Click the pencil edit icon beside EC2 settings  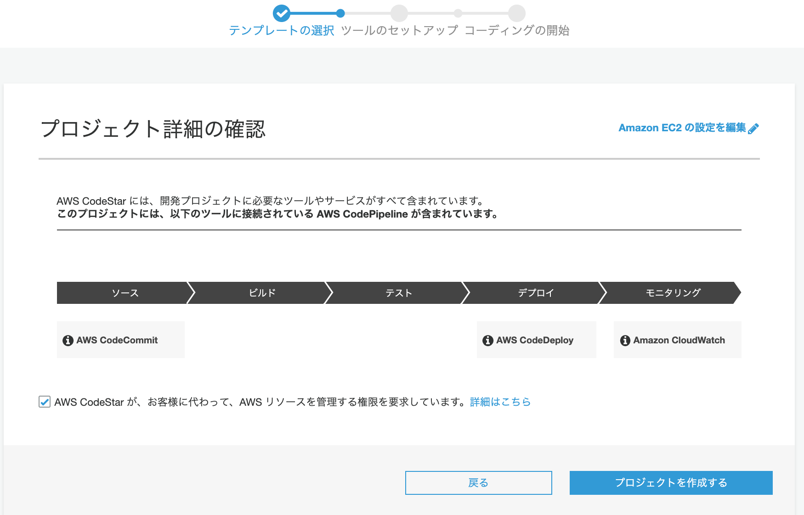pyautogui.click(x=753, y=129)
